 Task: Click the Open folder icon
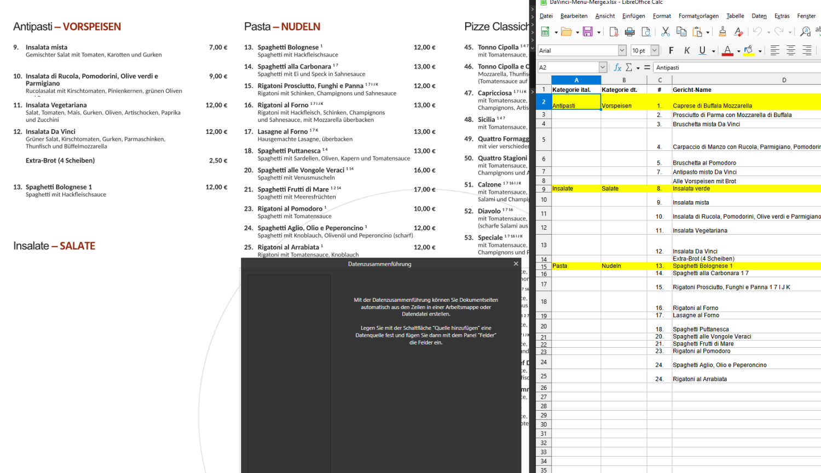coord(566,32)
